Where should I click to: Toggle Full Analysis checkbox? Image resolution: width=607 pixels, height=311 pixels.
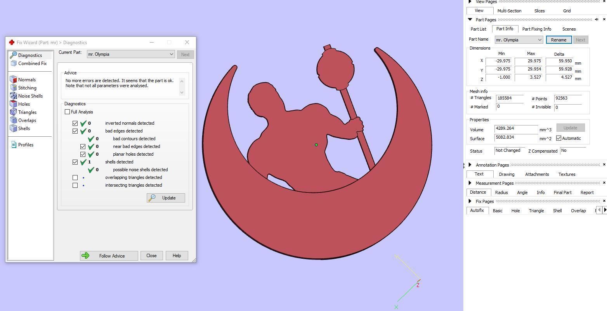pyautogui.click(x=68, y=112)
